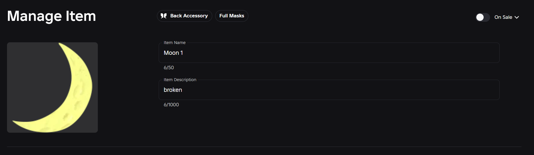
Task: Place cursor in the "Moon 1" text
Action: (173, 53)
